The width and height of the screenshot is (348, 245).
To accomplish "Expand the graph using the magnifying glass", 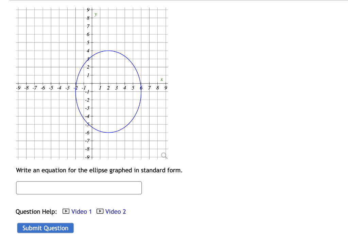I will 163,155.
